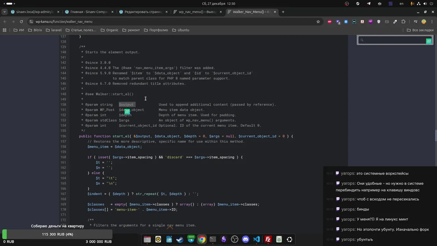Open the Apps grid in bookmarks bar
The height and width of the screenshot is (246, 437).
[4, 30]
